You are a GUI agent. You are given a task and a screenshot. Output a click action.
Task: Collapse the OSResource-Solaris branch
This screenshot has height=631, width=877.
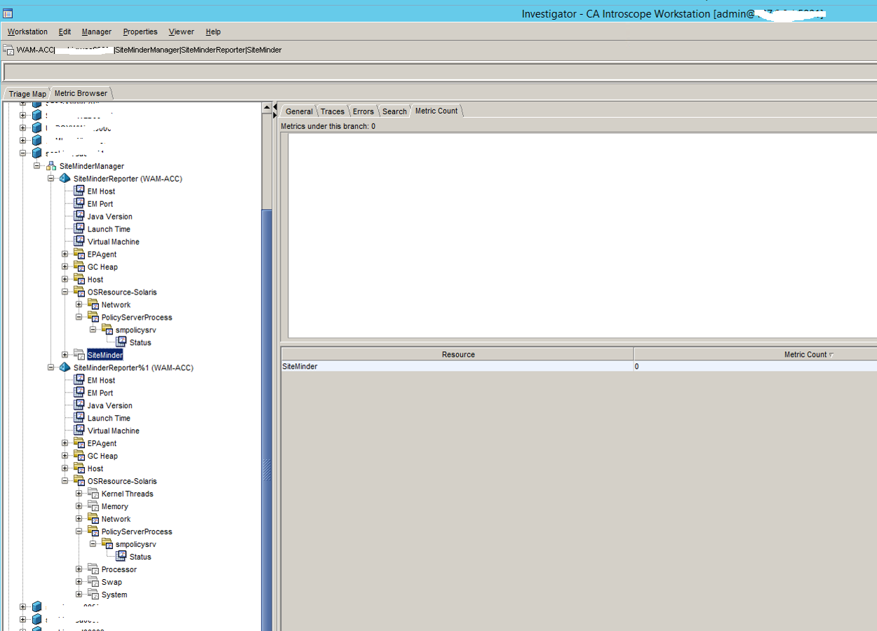(64, 292)
